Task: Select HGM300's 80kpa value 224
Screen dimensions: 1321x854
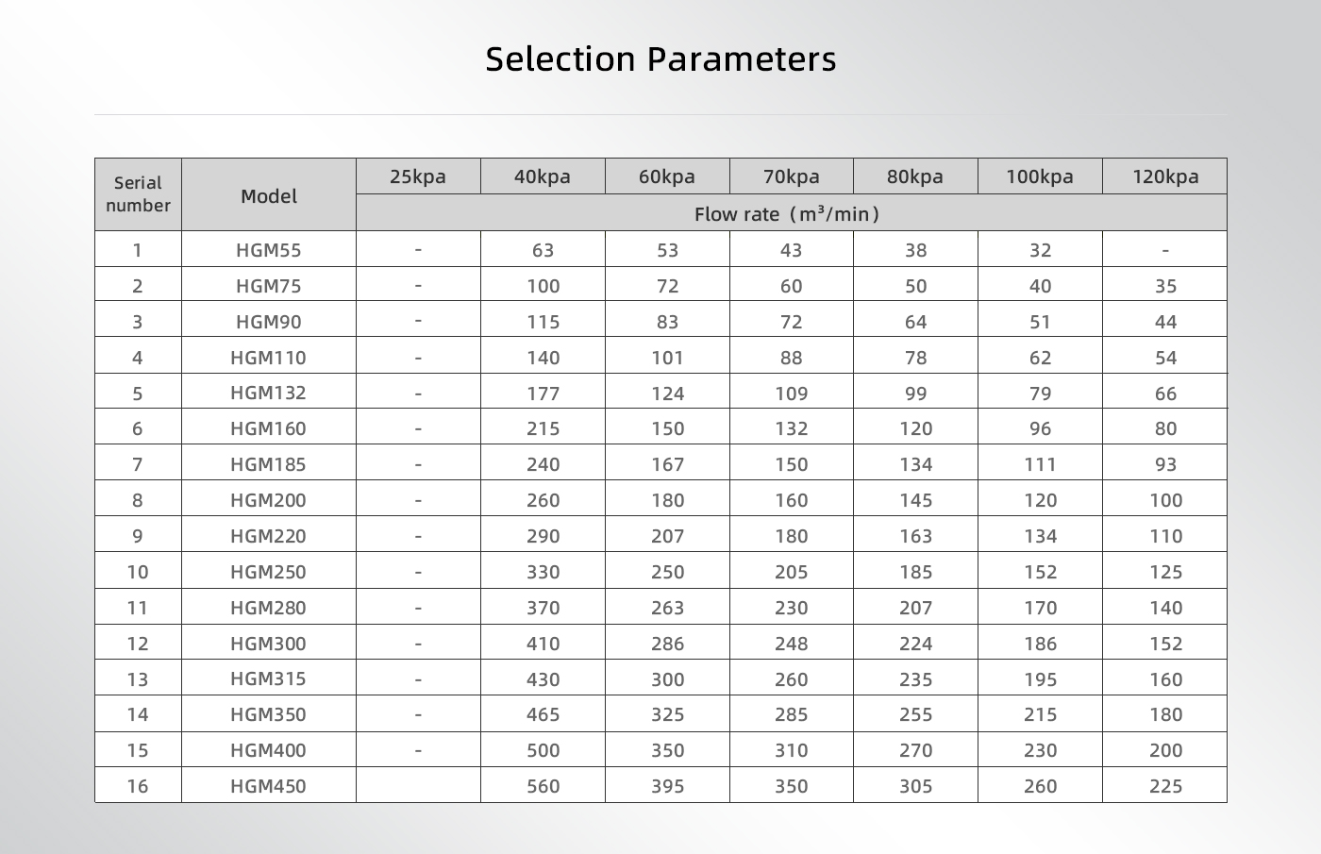Action: [915, 644]
